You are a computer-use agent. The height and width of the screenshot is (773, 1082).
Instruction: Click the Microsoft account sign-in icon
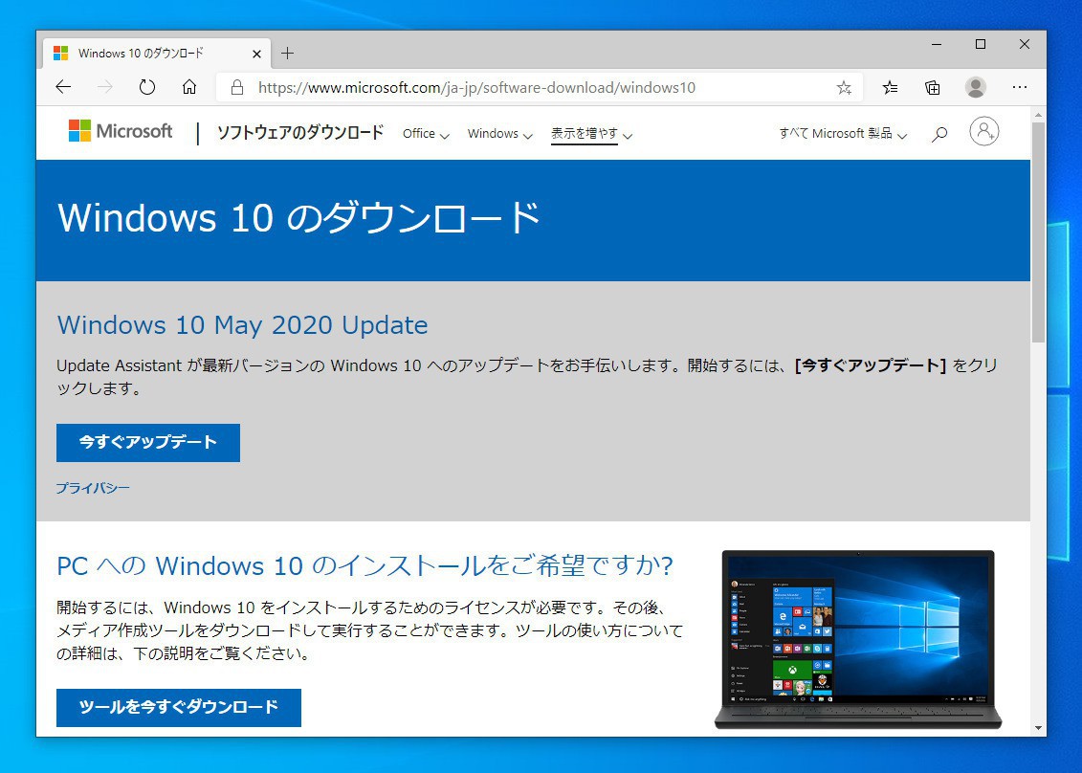[984, 131]
